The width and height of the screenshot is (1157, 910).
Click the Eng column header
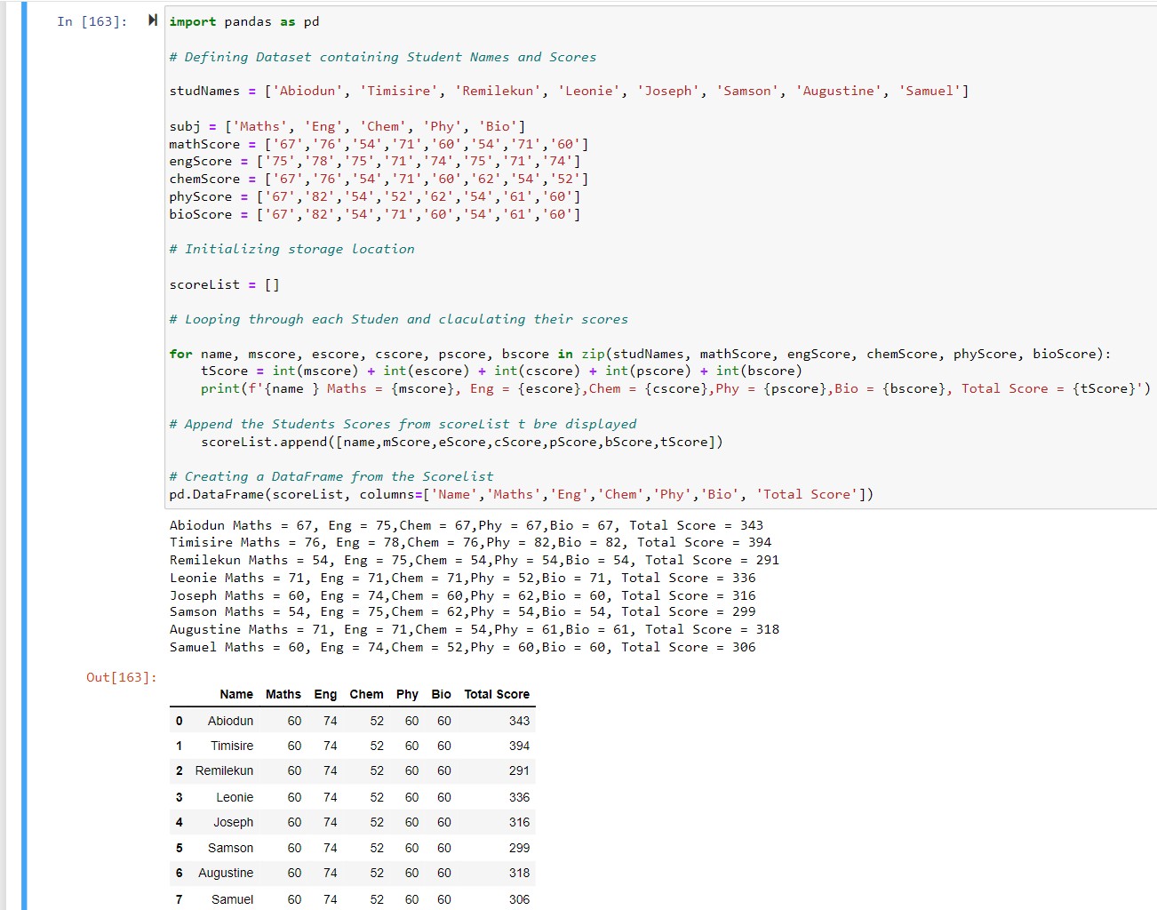point(325,694)
